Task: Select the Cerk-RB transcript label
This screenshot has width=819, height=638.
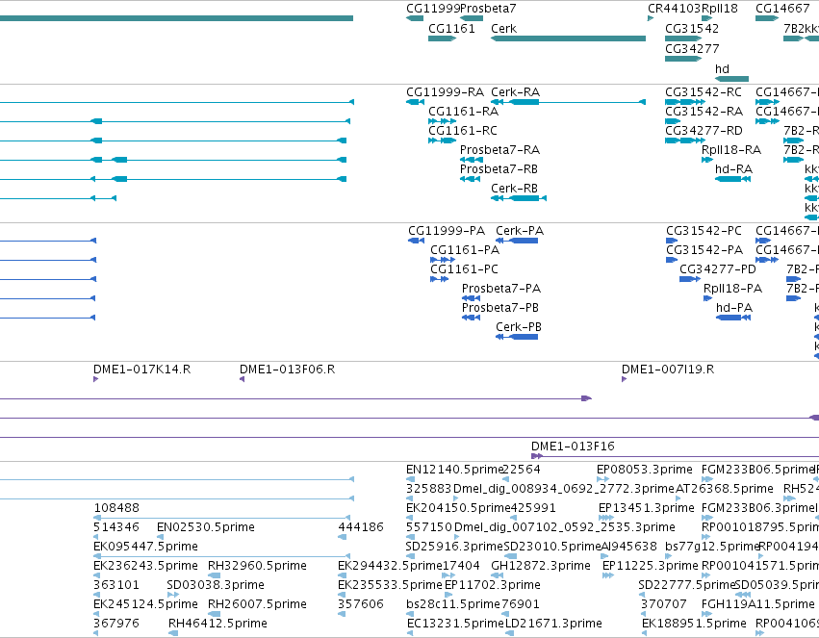Action: (x=514, y=188)
